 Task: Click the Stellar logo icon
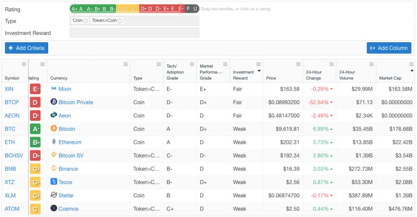click(54, 195)
